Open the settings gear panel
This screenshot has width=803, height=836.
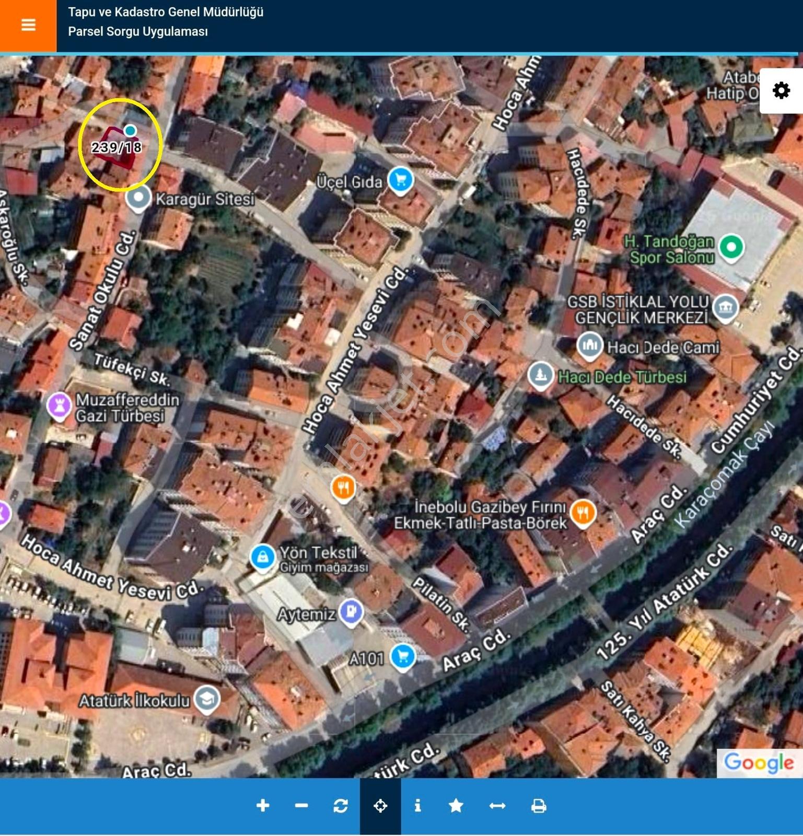tap(781, 91)
